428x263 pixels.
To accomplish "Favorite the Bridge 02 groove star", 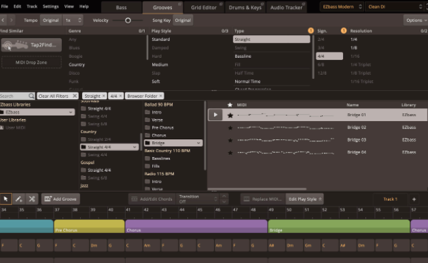I will point(230,128).
